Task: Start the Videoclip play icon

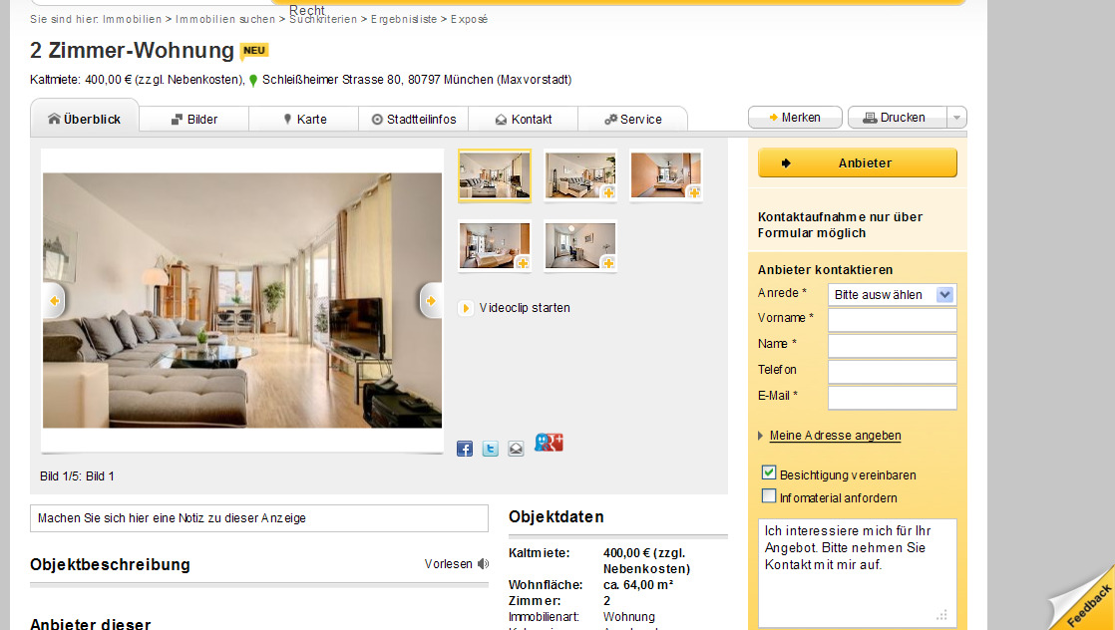Action: point(465,308)
